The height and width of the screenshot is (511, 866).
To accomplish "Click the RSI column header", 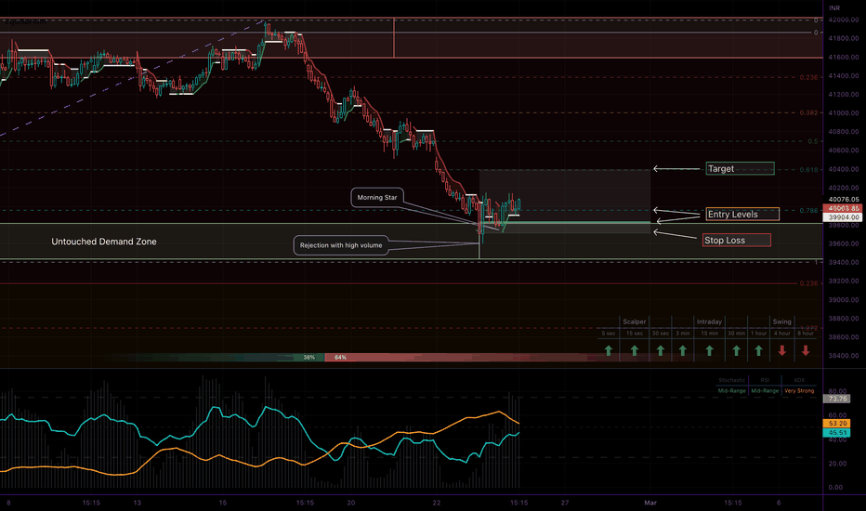I will (x=765, y=380).
